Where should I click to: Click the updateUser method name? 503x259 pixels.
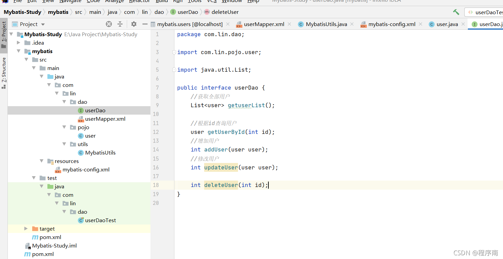(x=221, y=167)
